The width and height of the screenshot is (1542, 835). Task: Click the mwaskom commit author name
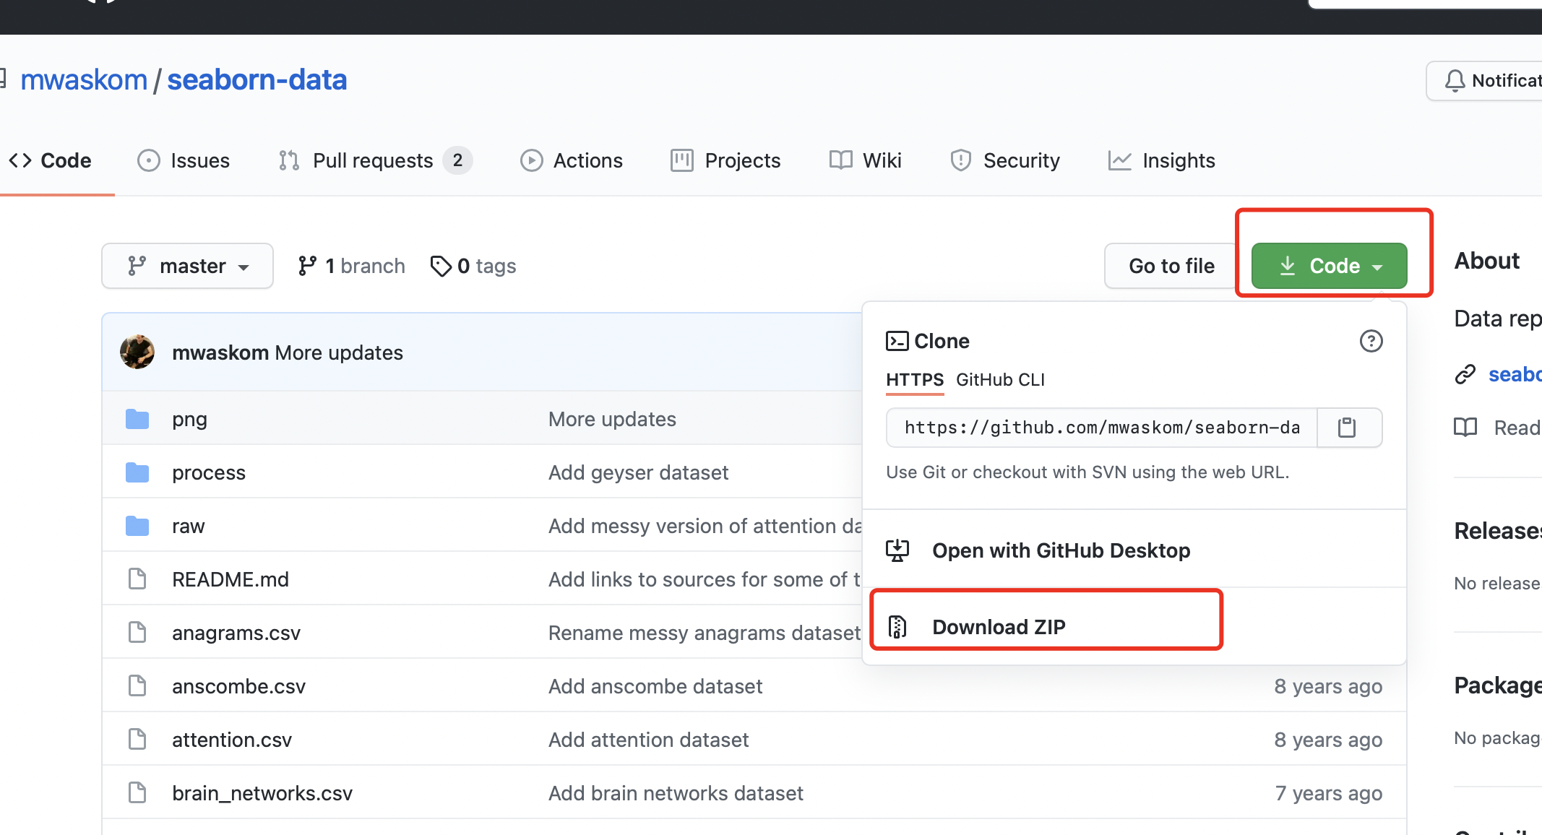(220, 352)
